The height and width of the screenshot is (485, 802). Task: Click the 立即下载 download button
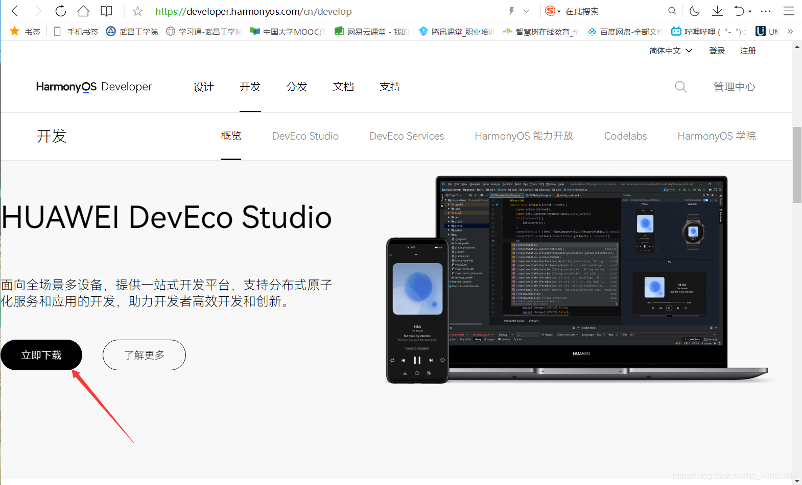click(41, 355)
